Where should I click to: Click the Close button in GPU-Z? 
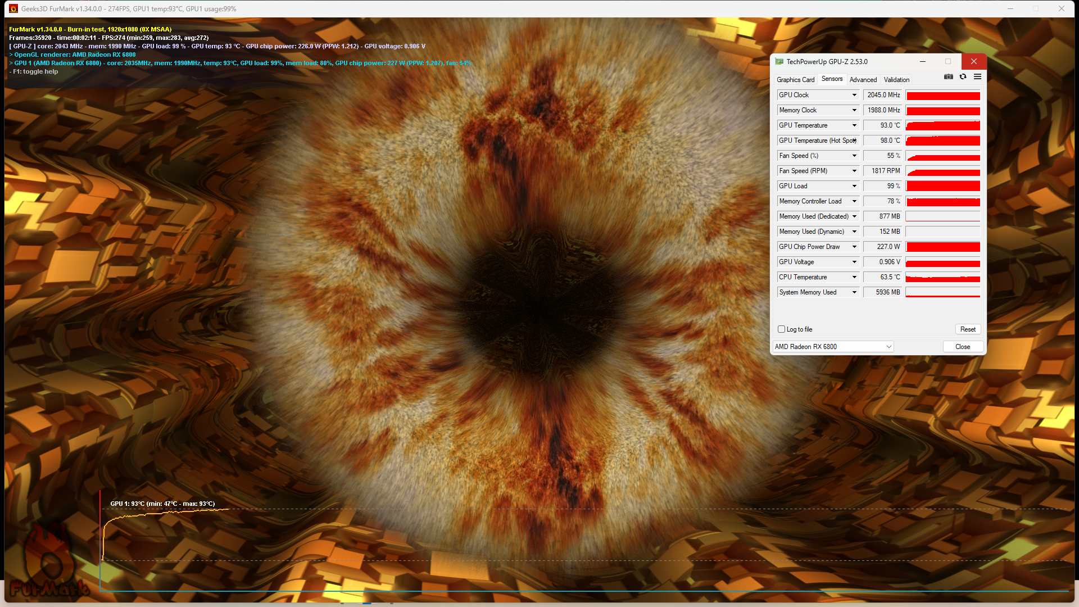click(962, 347)
